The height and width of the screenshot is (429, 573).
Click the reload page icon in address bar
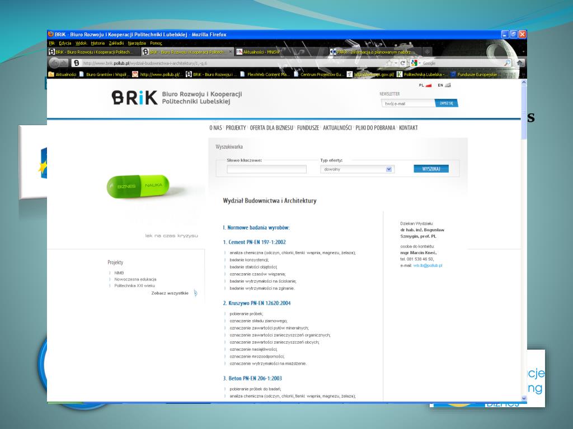(x=402, y=63)
